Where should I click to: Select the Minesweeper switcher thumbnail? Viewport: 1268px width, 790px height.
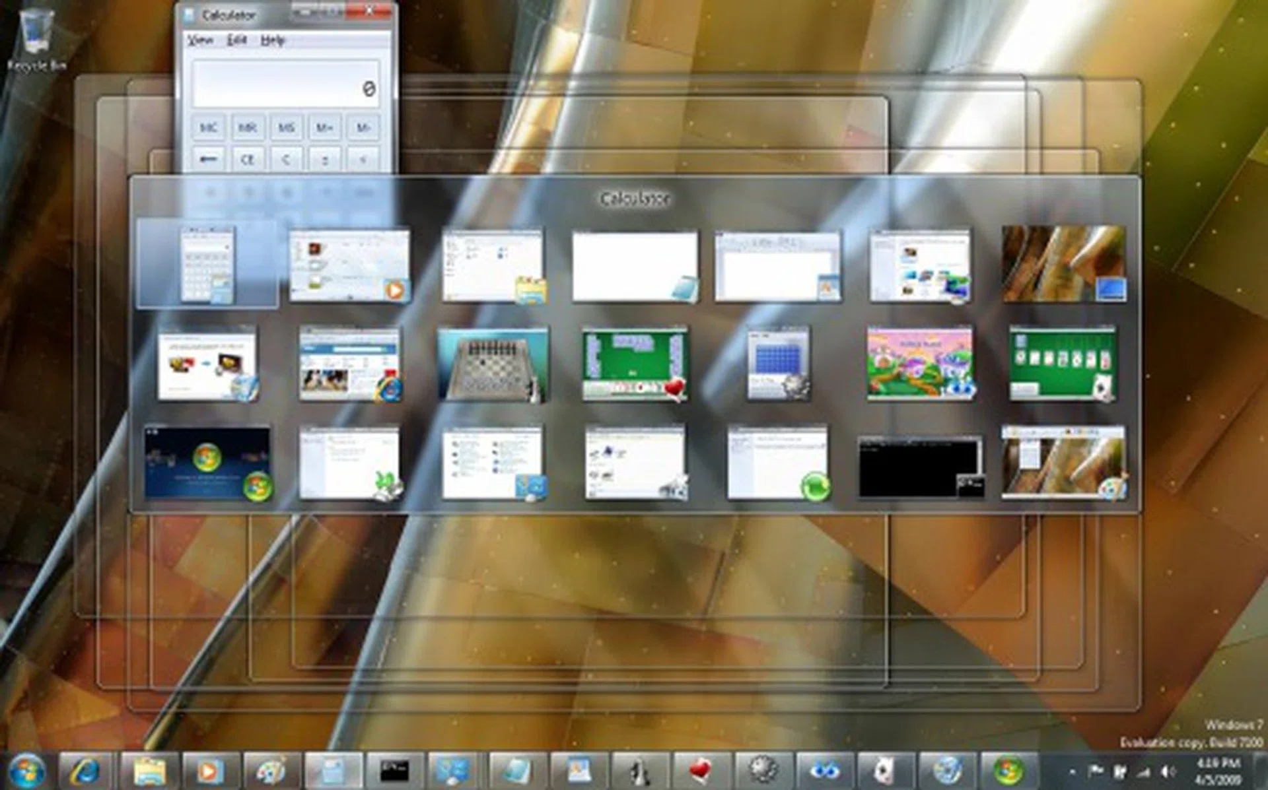778,364
